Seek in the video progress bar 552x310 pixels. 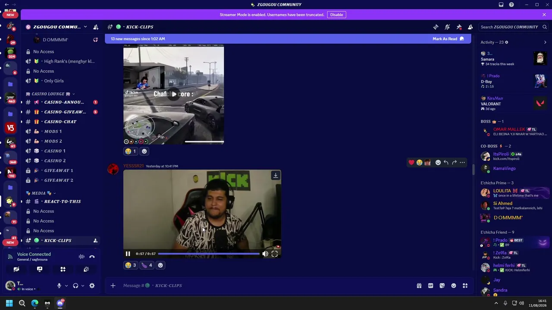[209, 254]
